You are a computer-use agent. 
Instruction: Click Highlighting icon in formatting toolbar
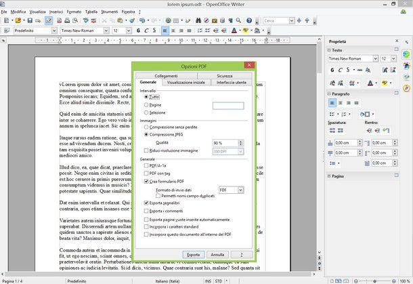point(246,31)
